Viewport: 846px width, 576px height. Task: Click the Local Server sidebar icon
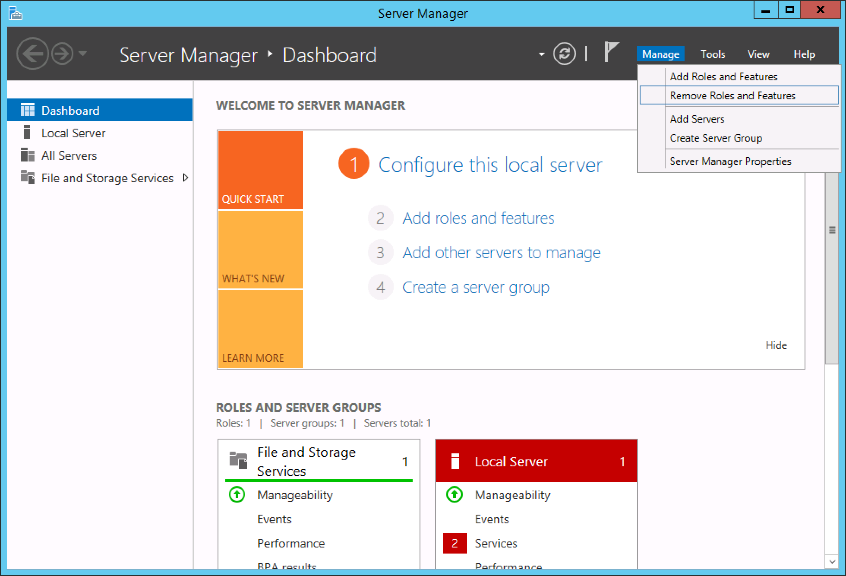tap(27, 133)
